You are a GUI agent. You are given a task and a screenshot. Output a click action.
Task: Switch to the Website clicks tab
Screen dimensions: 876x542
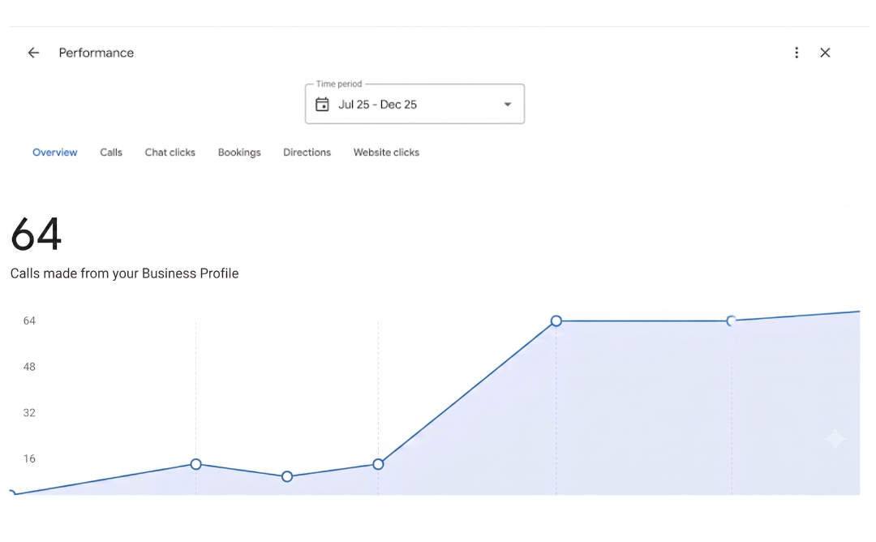coord(386,153)
